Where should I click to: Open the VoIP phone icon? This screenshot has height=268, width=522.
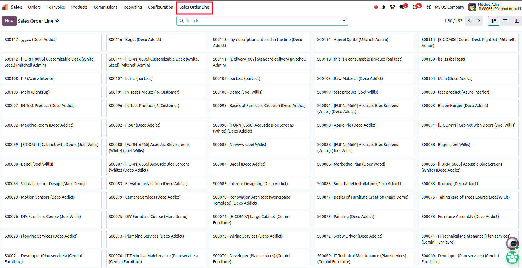click(x=393, y=7)
